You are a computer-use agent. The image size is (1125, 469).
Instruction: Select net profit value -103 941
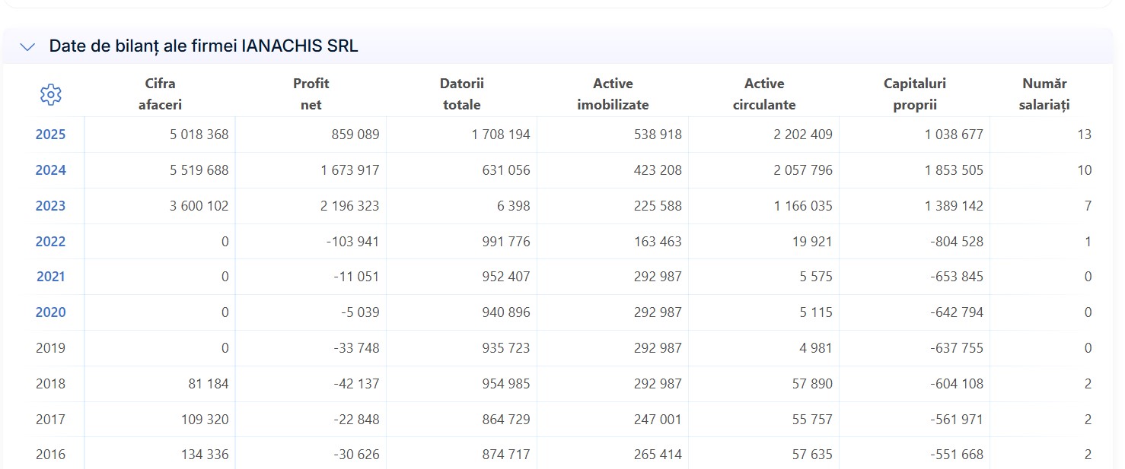(353, 242)
